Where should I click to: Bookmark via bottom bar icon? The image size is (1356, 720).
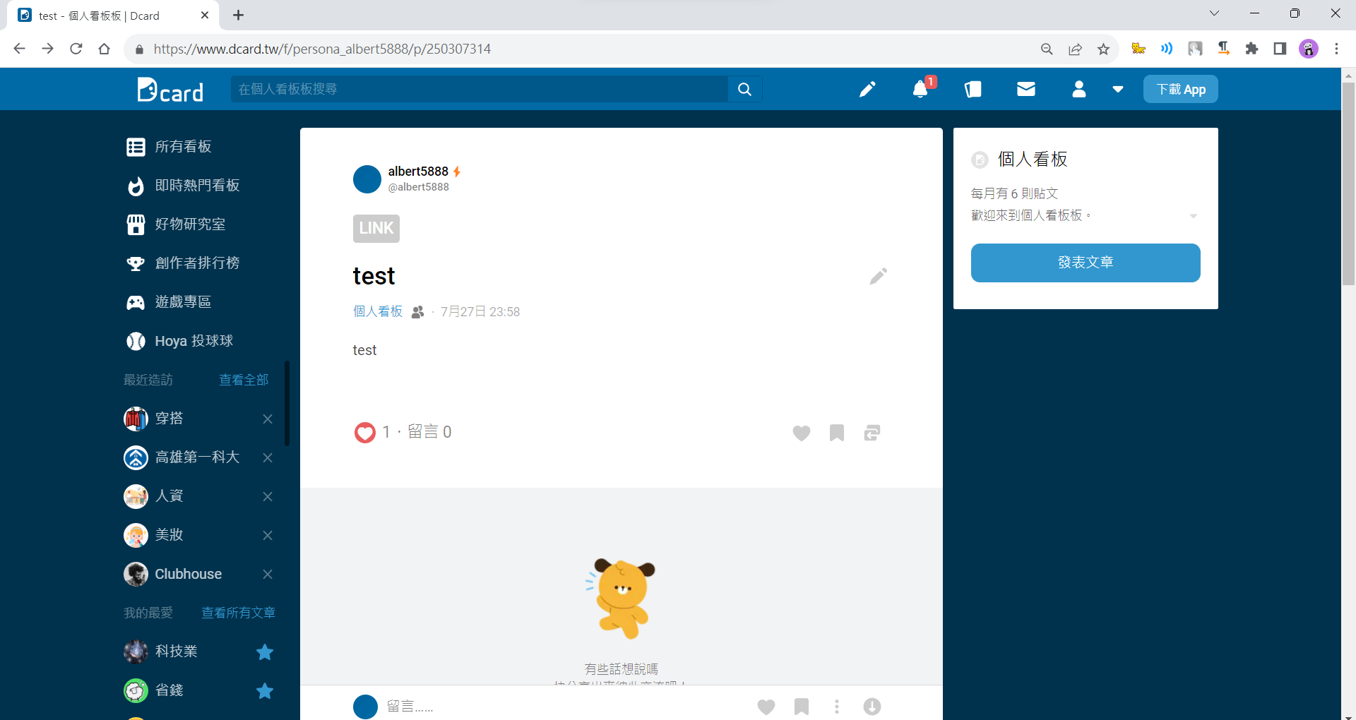[x=802, y=707]
